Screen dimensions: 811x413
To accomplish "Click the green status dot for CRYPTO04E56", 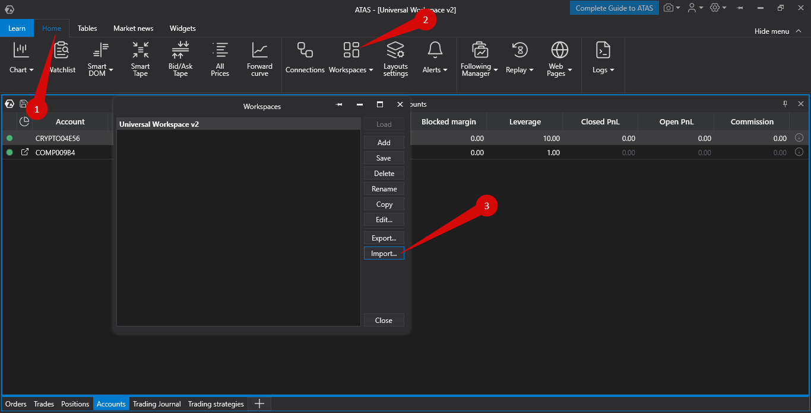I will (x=9, y=138).
